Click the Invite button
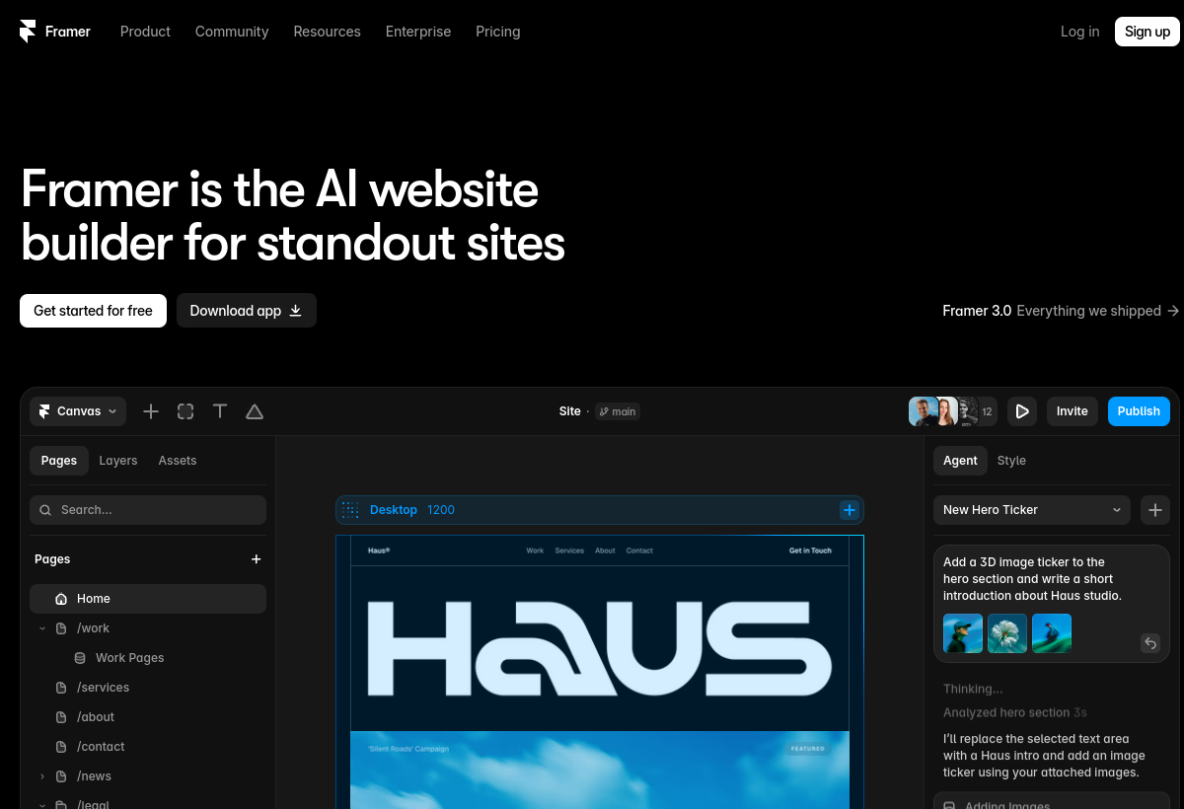 coord(1073,411)
